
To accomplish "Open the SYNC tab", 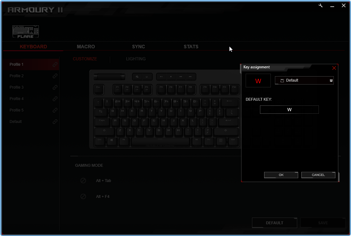I will 138,47.
